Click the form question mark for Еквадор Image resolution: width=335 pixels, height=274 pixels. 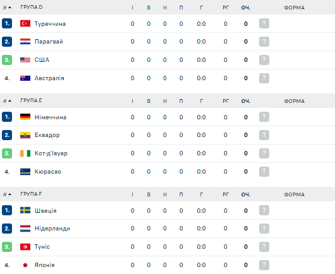(264, 135)
